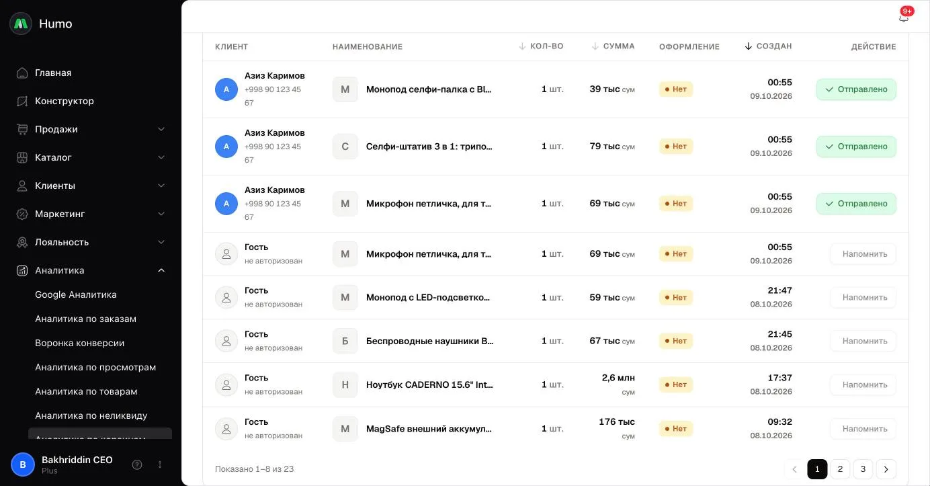Open Аналитика по заказам
This screenshot has height=486, width=930.
pyautogui.click(x=85, y=319)
